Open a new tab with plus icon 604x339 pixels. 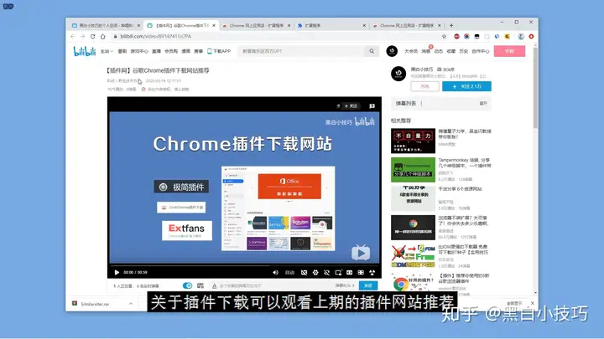coord(451,25)
